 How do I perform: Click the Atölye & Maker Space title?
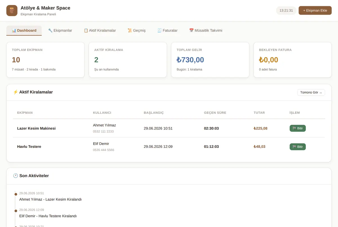(45, 8)
